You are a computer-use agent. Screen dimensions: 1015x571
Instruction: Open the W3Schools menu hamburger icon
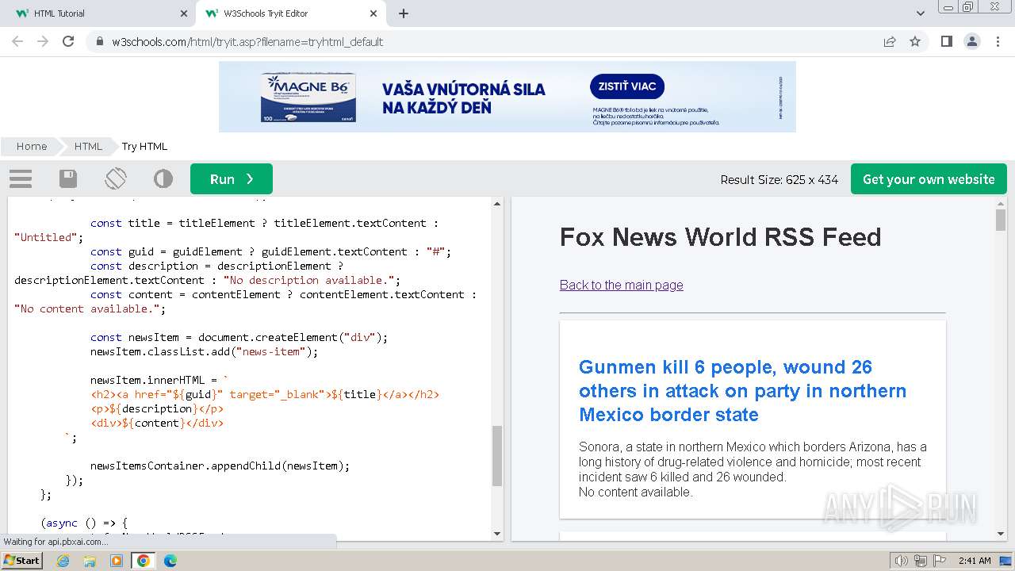pyautogui.click(x=21, y=178)
